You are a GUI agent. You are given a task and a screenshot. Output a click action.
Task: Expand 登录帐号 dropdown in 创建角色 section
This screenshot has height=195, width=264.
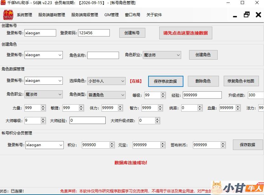coord(60,55)
